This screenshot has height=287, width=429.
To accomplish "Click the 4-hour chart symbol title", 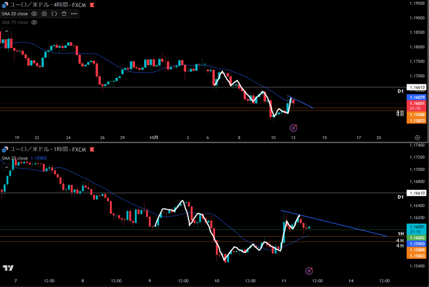I will (x=47, y=5).
